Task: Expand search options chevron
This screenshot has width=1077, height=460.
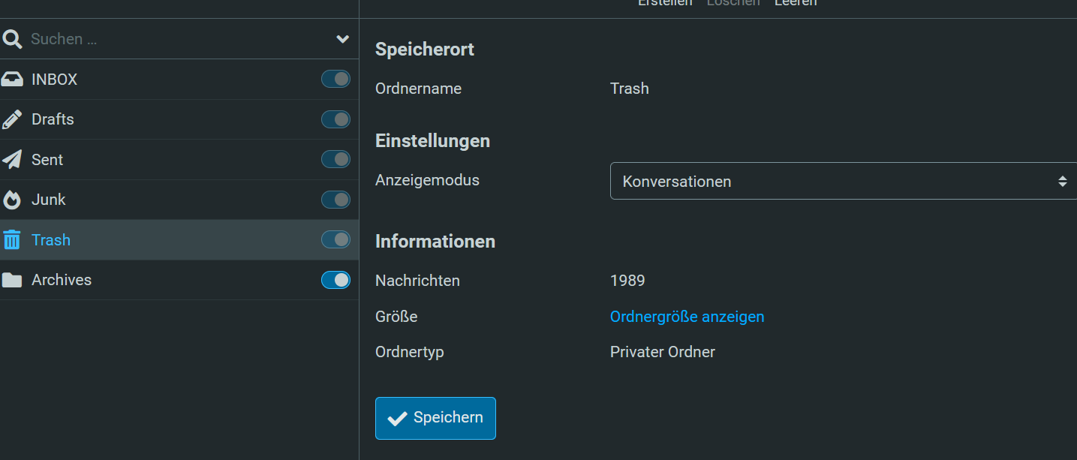Action: coord(343,39)
